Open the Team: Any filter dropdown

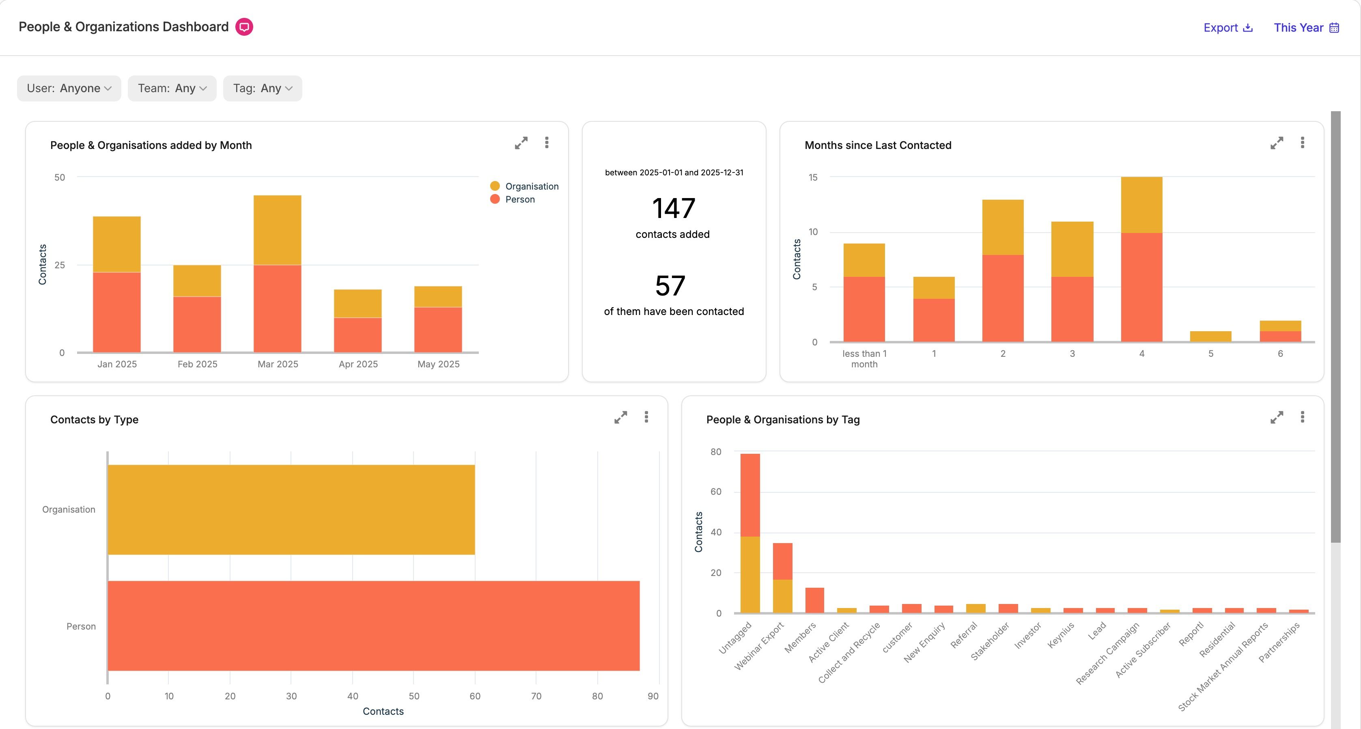172,88
